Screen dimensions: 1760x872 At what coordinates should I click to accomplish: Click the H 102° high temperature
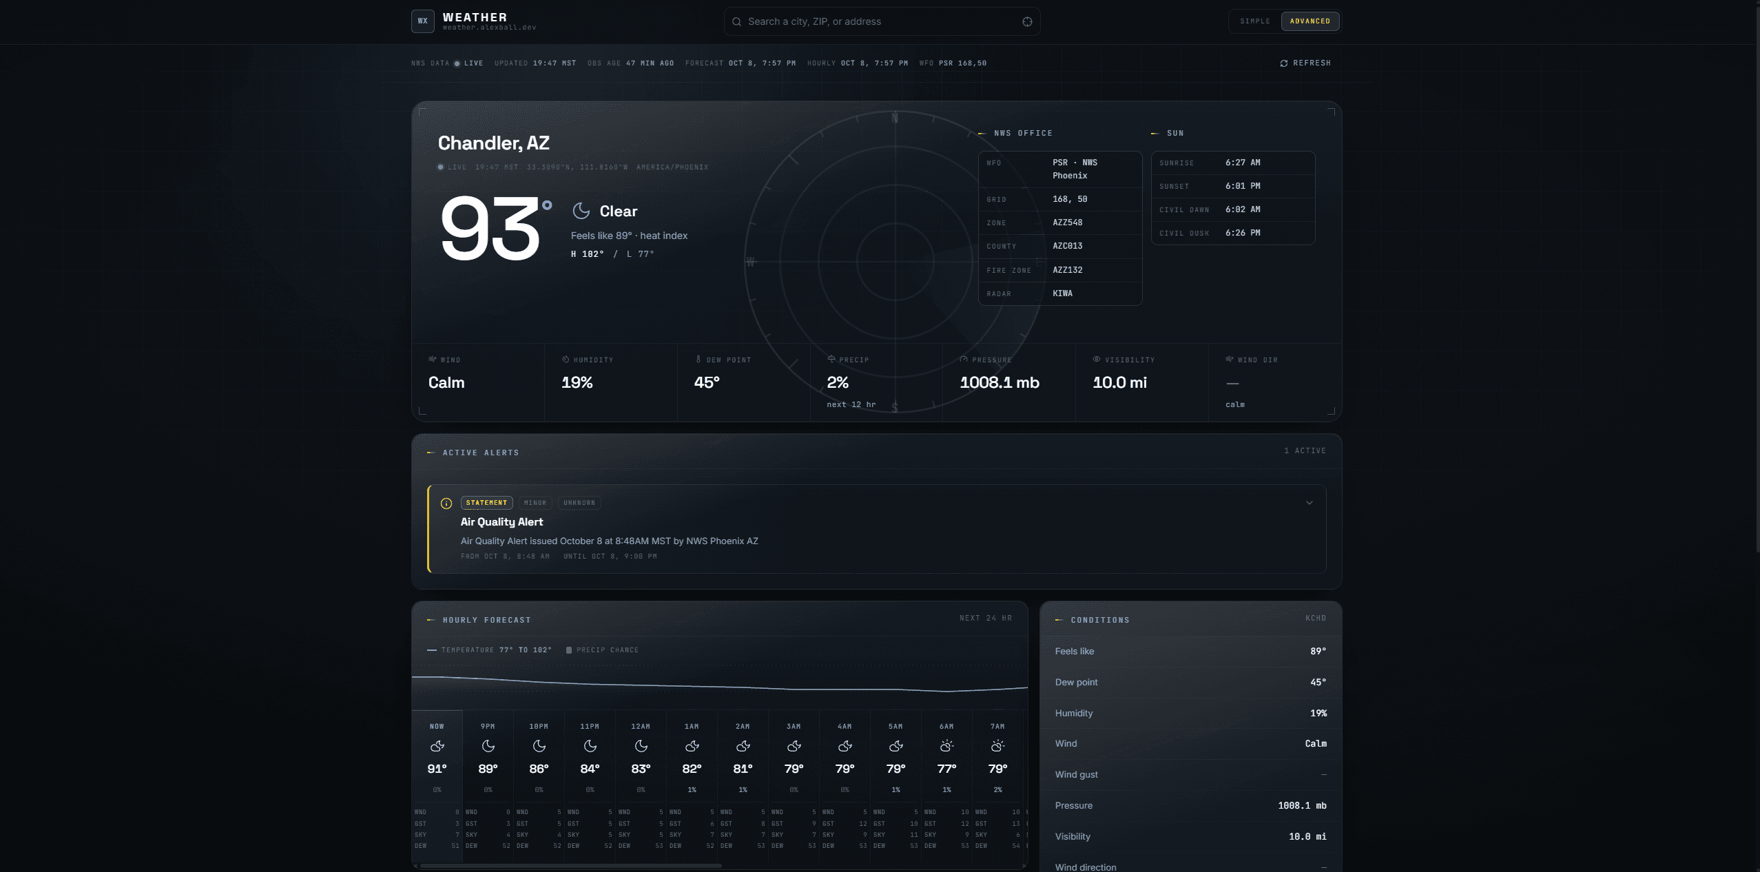(587, 254)
